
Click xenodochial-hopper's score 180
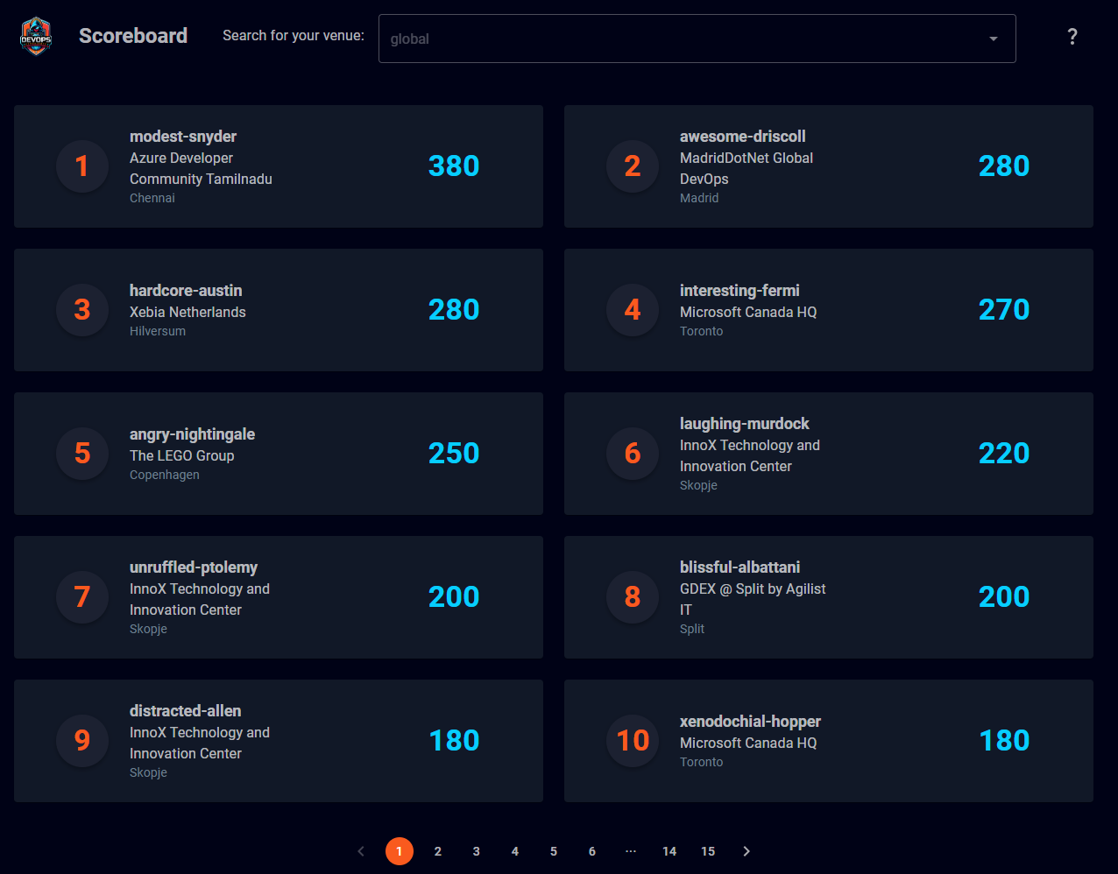click(x=1004, y=741)
